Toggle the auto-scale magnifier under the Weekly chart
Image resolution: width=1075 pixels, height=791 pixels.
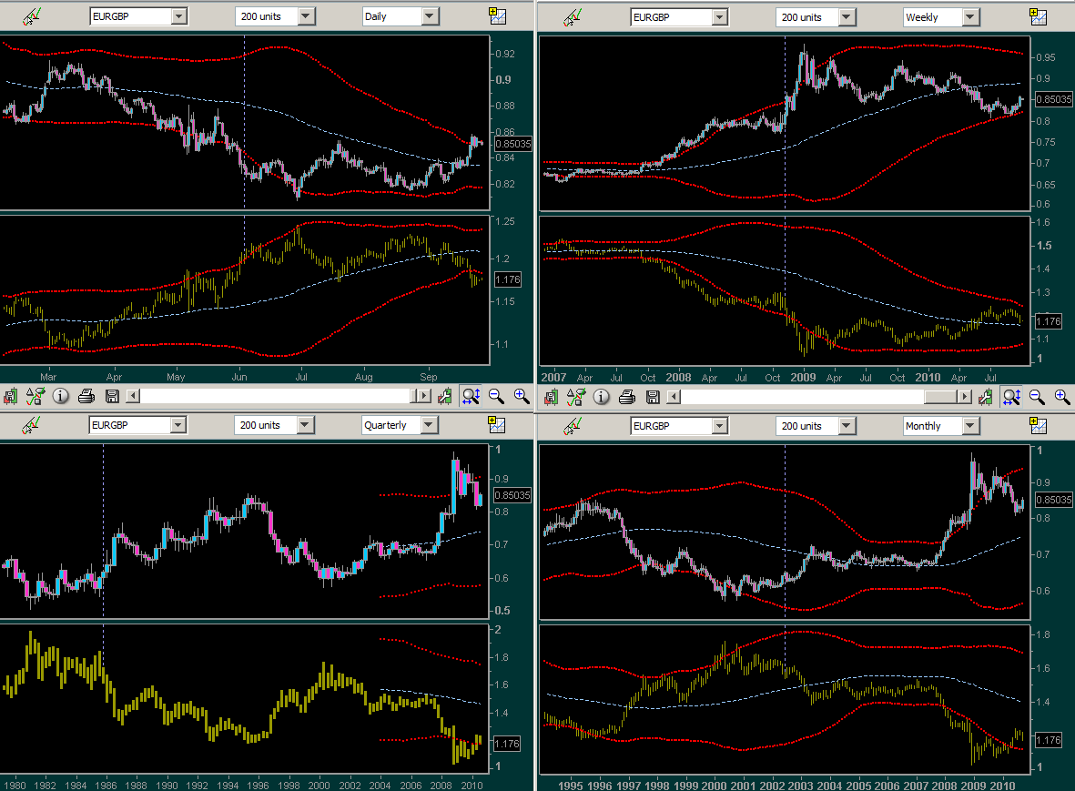coord(1011,397)
